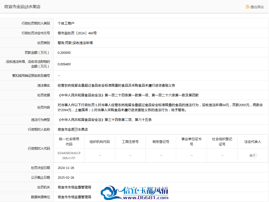Click the 处罚决定日期 label

tap(40, 168)
